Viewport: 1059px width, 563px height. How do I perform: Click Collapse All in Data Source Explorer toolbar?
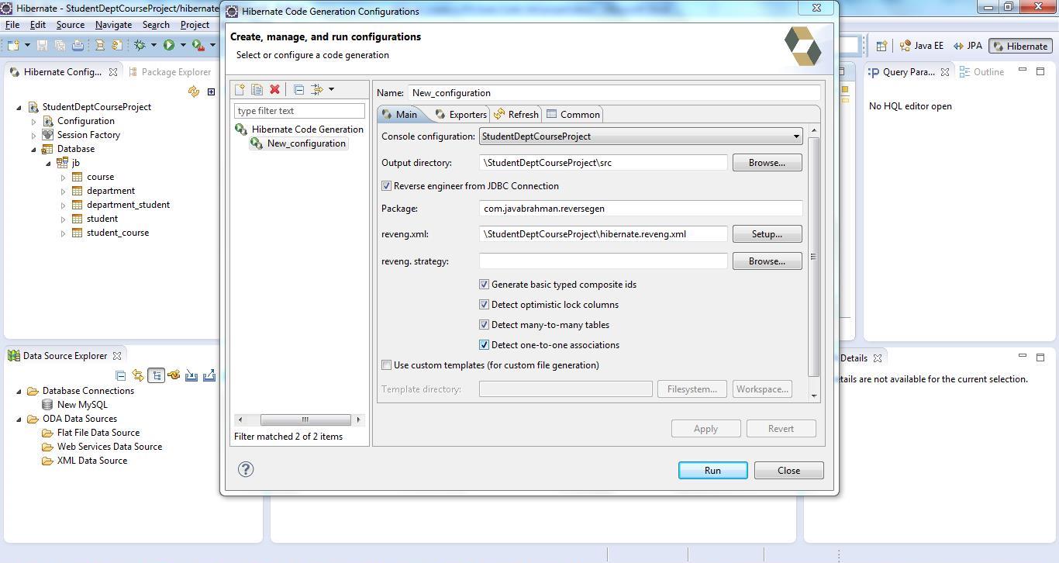coord(120,375)
